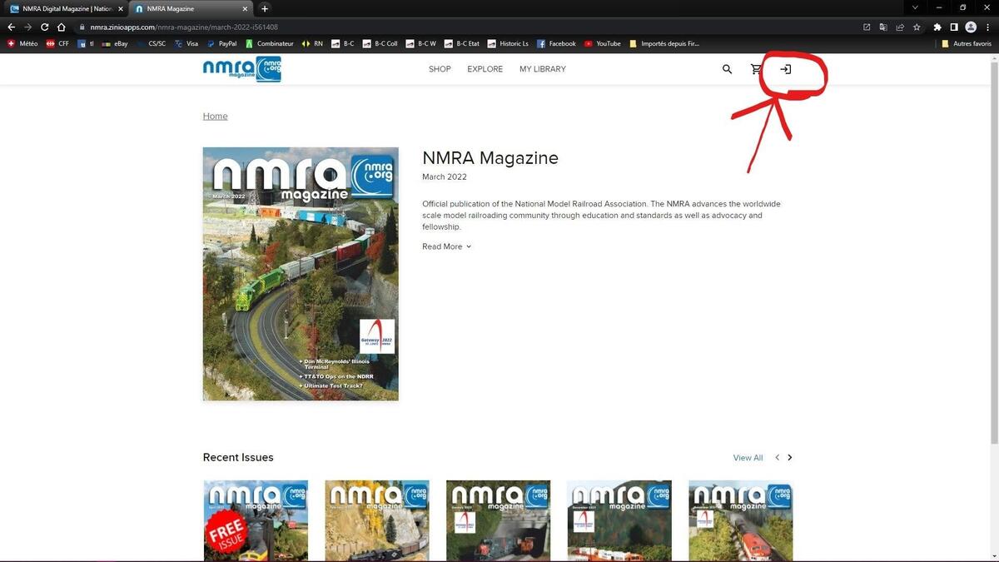Go back with the browser back arrow
Screen dimensions: 999x562
coord(12,27)
